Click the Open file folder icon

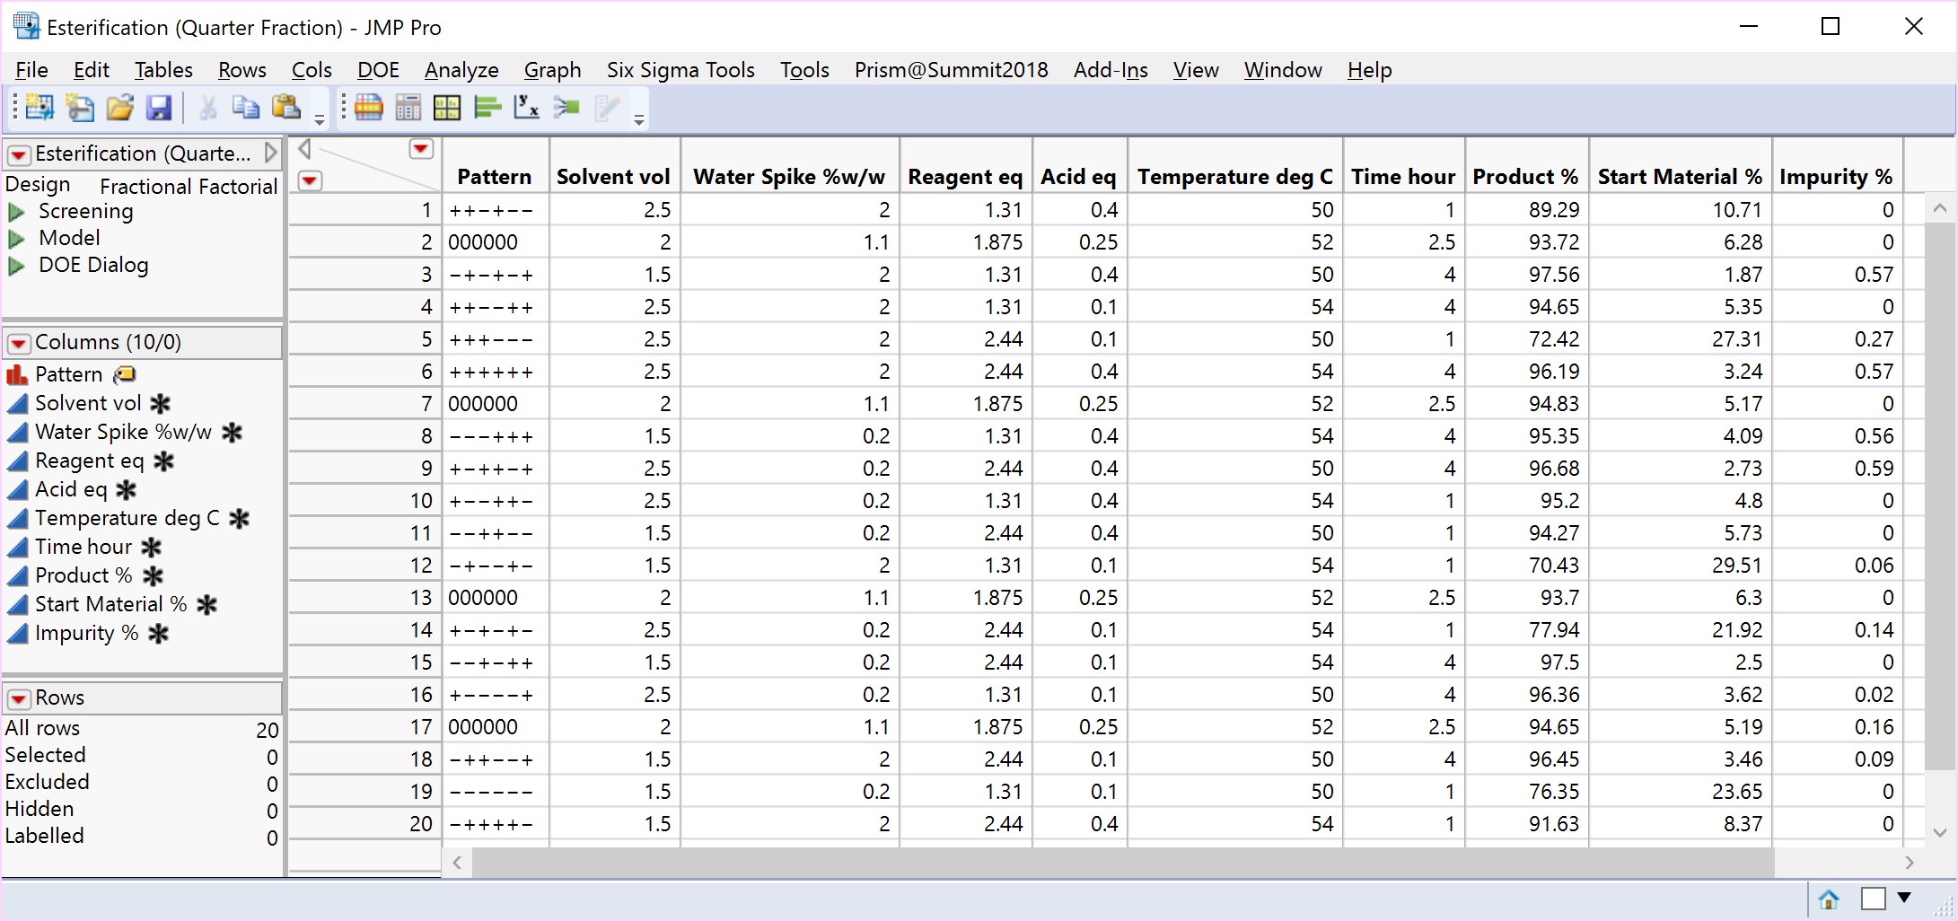(x=119, y=108)
